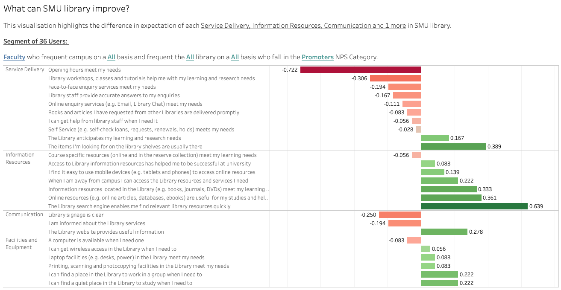The height and width of the screenshot is (290, 561).
Task: Click 'Laptop facilities' row label
Action: coord(126,257)
